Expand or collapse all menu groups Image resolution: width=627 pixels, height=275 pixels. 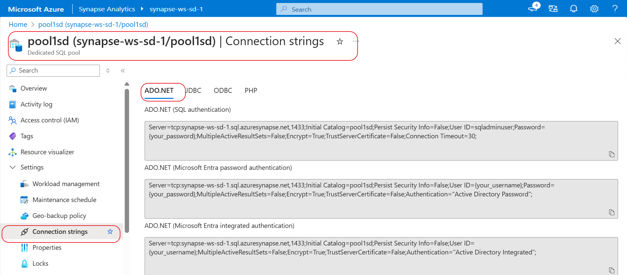pos(108,71)
